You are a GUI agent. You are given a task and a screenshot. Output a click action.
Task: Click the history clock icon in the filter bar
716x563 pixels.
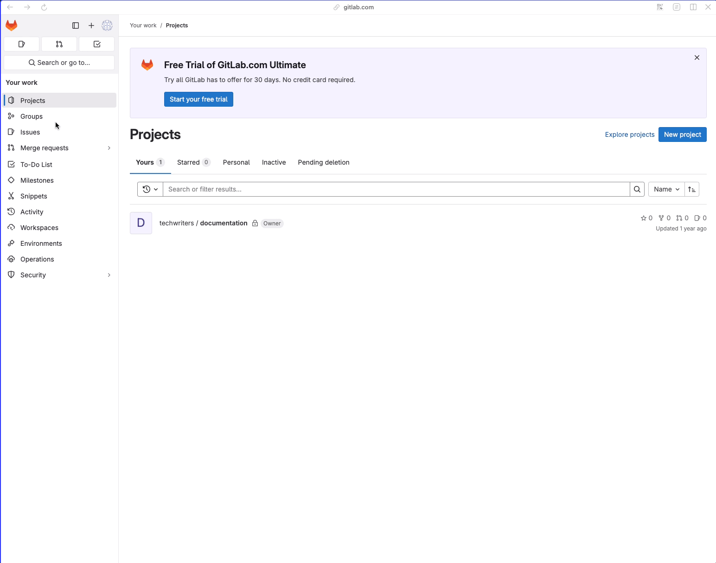click(147, 189)
